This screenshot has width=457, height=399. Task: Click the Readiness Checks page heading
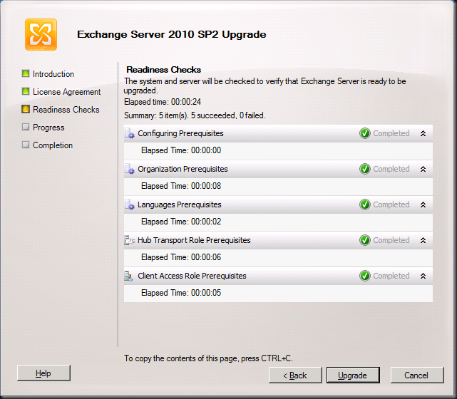pyautogui.click(x=164, y=70)
